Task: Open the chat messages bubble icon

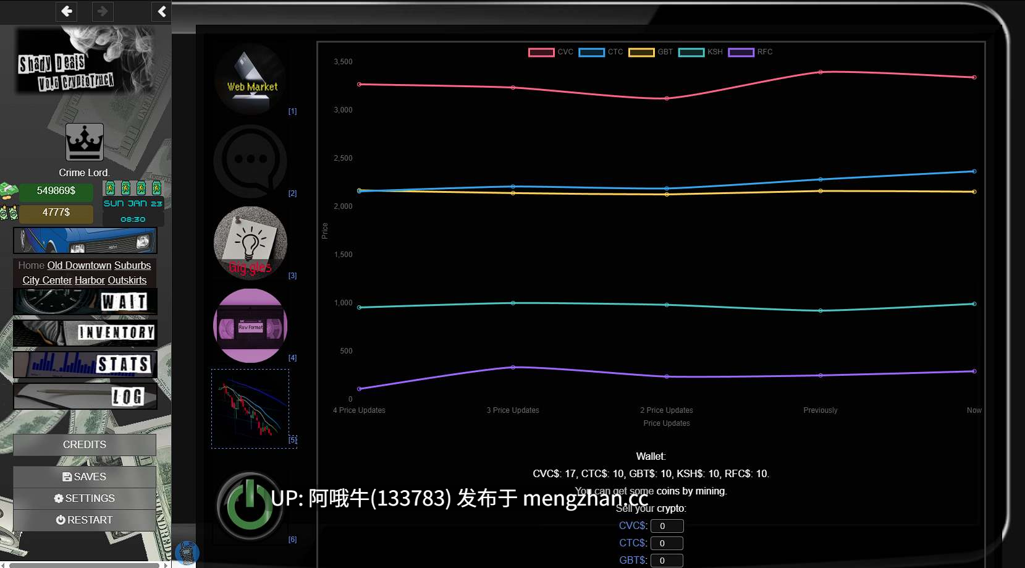Action: pyautogui.click(x=250, y=161)
